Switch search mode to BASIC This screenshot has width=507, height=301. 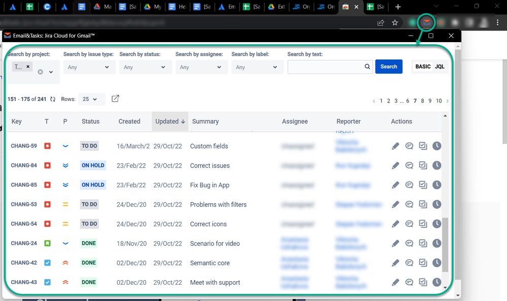(x=423, y=66)
